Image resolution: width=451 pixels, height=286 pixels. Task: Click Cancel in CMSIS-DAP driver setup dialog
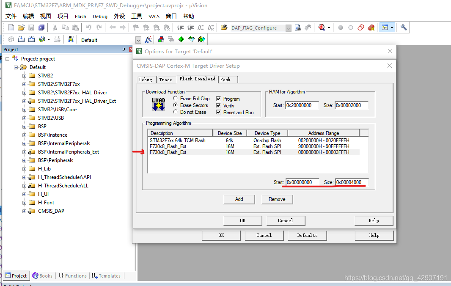coord(286,220)
